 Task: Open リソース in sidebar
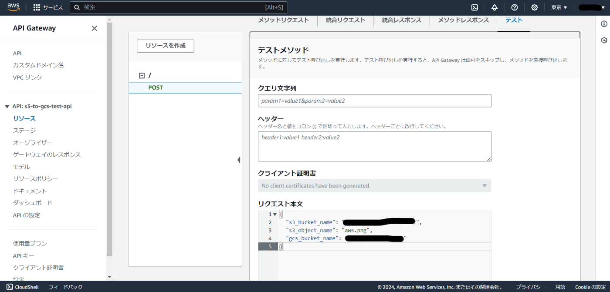tap(24, 118)
